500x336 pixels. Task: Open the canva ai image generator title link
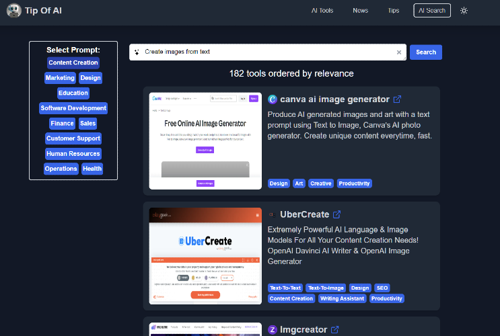click(x=334, y=99)
